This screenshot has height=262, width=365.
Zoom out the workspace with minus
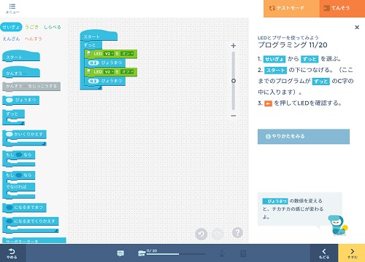(x=234, y=116)
